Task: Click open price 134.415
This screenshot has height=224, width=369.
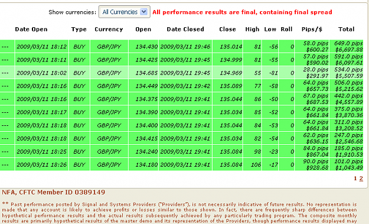Action: click(x=146, y=138)
